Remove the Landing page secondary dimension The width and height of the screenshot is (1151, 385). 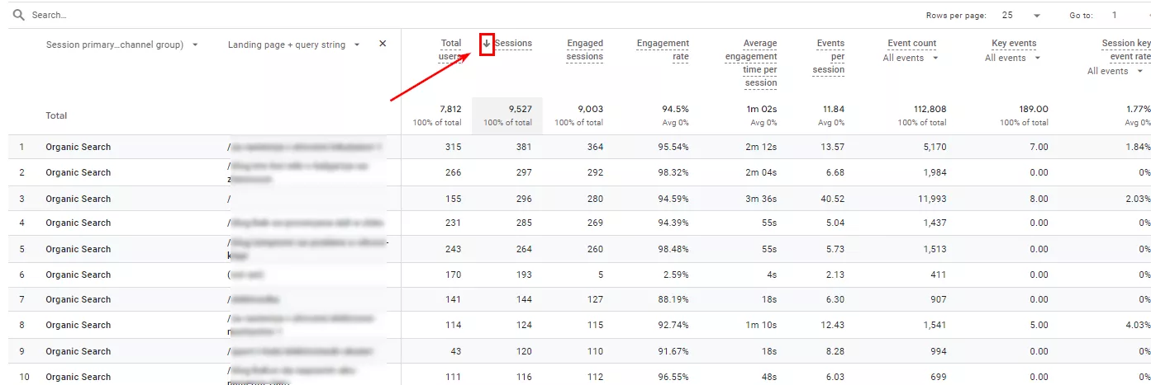383,44
